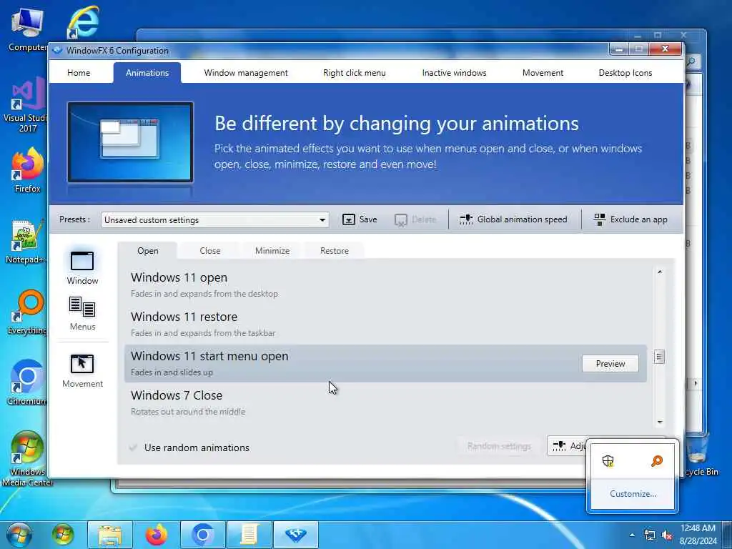Click the list scroll up arrow
Image resolution: width=732 pixels, height=549 pixels.
click(660, 272)
